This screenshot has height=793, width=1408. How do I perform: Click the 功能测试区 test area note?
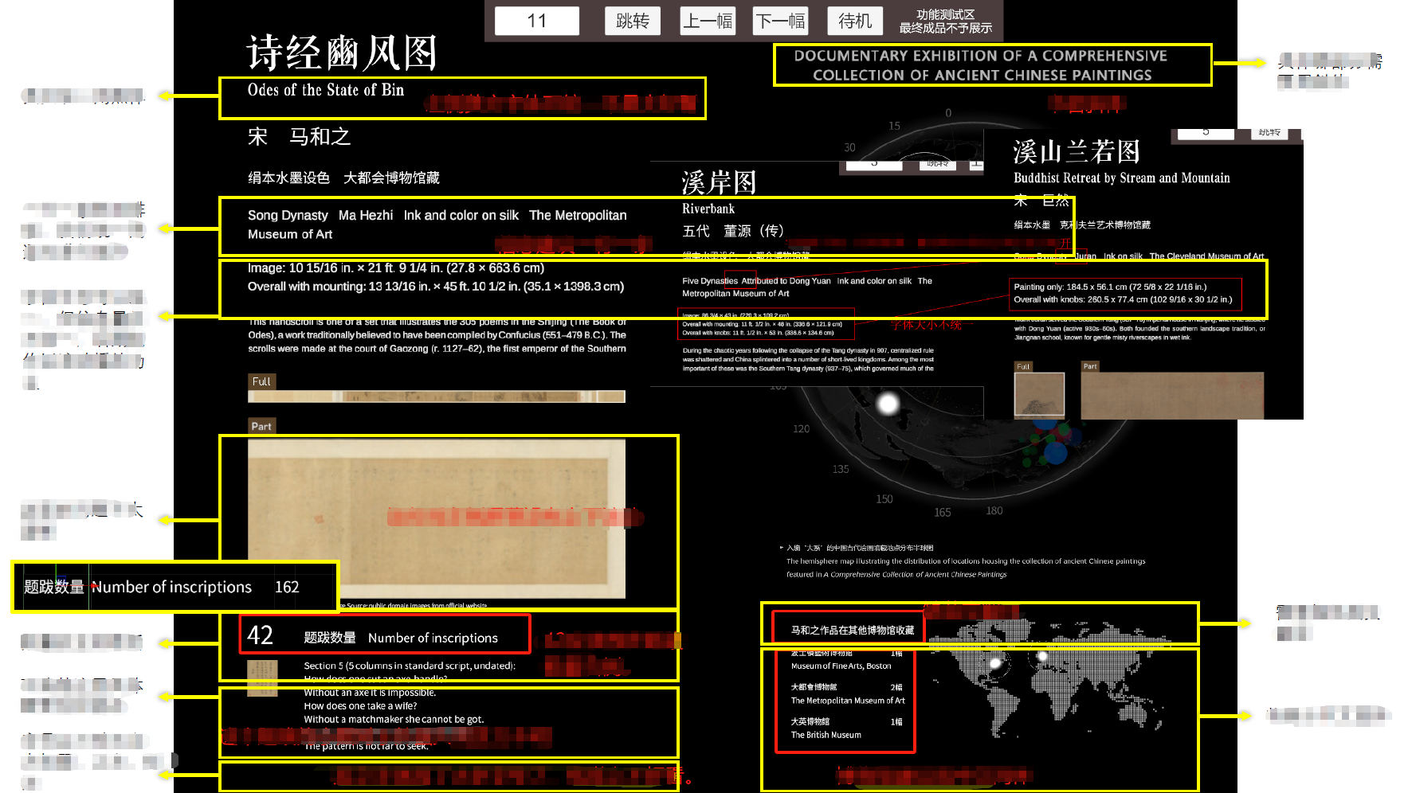[945, 21]
